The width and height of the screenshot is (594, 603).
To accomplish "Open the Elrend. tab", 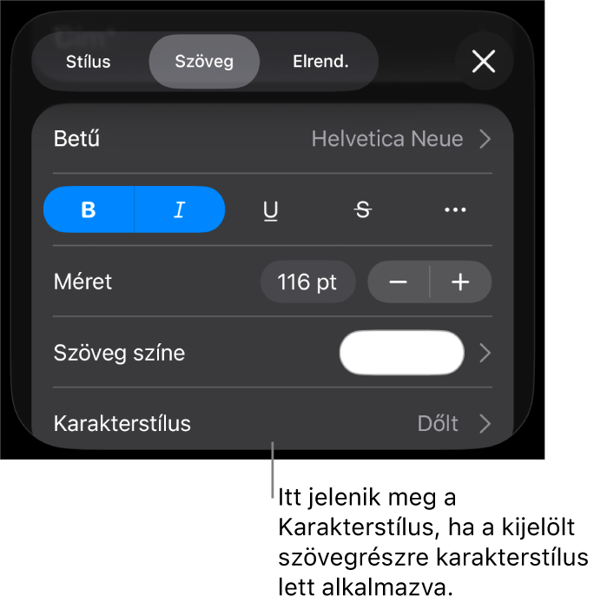I will click(320, 62).
